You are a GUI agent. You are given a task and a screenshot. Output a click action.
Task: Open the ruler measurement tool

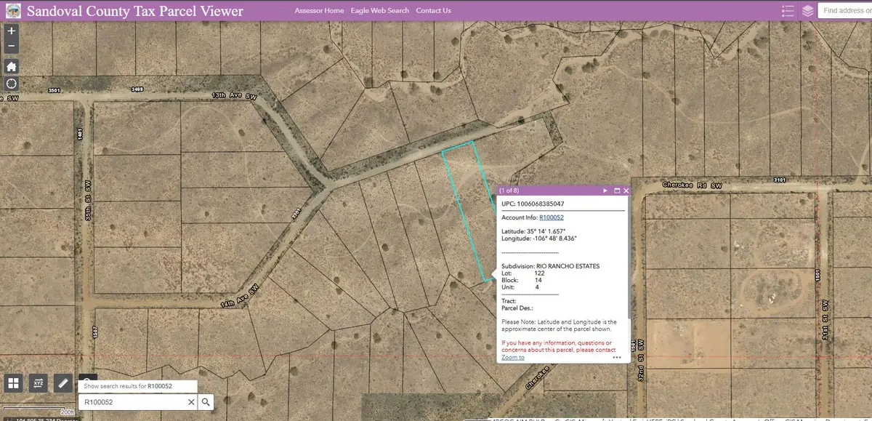(62, 382)
